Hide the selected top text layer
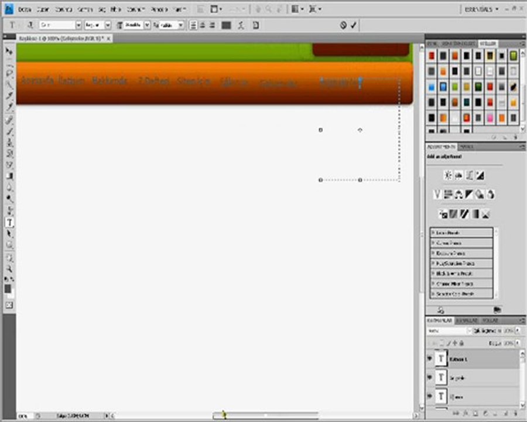 430,358
